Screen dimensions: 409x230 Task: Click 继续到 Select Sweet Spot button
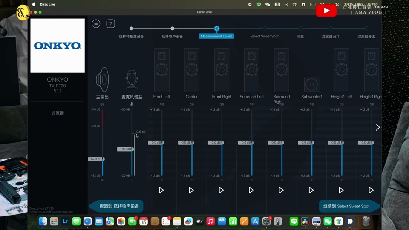pos(349,206)
